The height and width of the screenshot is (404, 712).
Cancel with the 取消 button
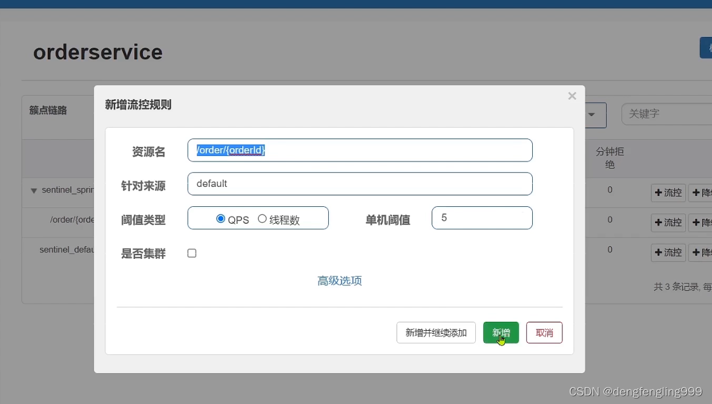[x=544, y=333]
